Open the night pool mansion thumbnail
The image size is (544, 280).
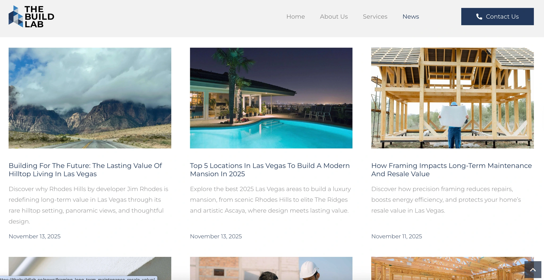click(x=271, y=98)
